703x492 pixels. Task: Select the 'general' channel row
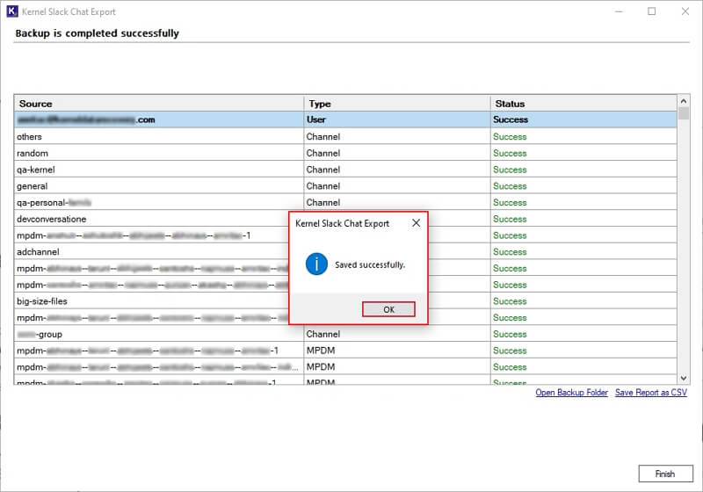coord(33,186)
